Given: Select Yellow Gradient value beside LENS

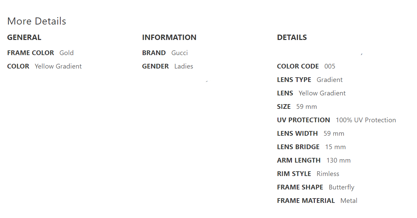Looking at the screenshot, I should pos(322,93).
